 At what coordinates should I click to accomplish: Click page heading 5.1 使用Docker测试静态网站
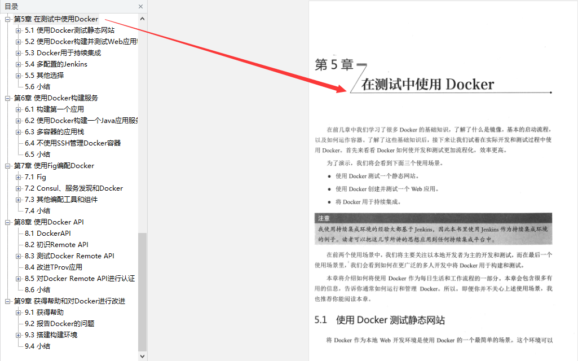point(380,320)
